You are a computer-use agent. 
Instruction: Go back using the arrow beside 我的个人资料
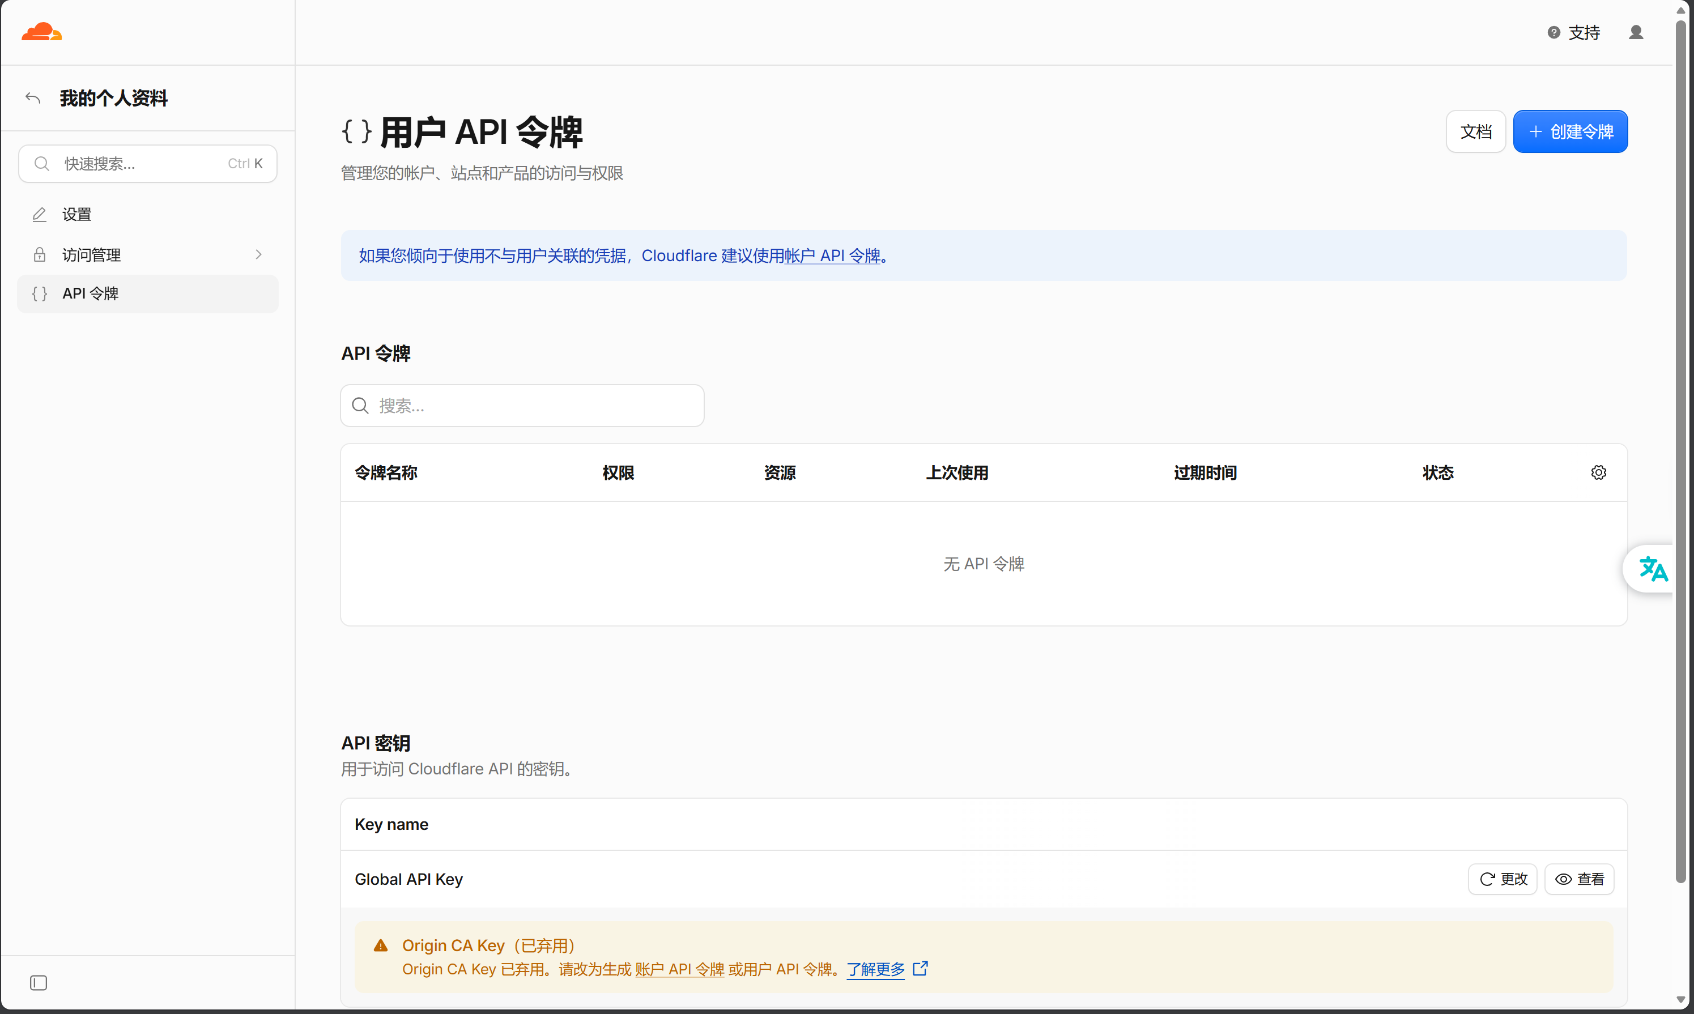click(33, 97)
